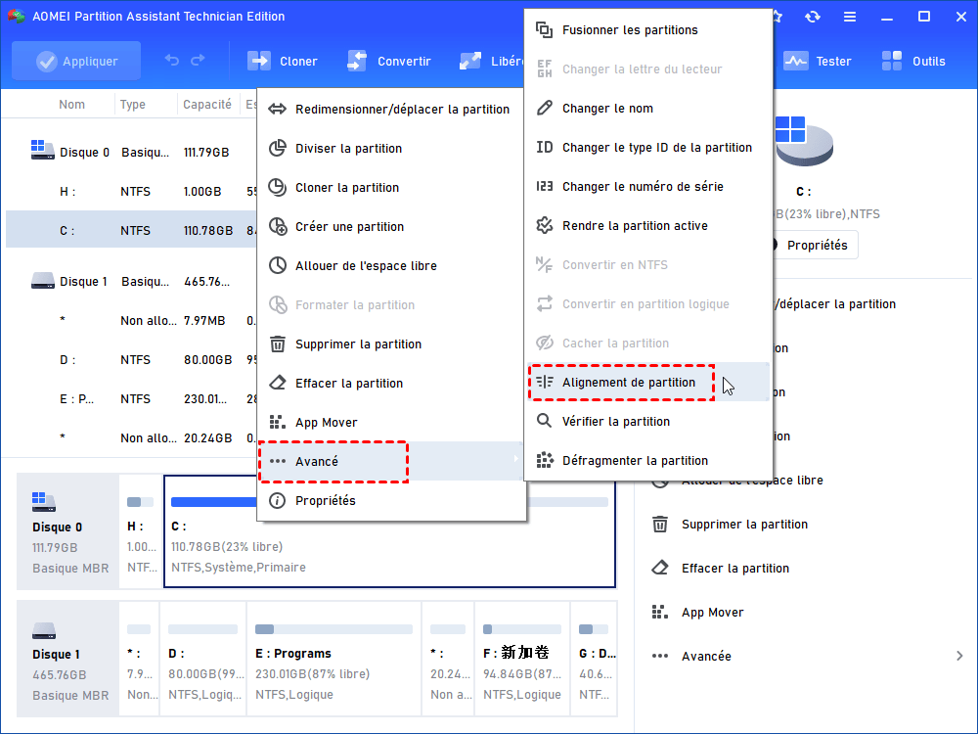Image resolution: width=978 pixels, height=734 pixels.
Task: Click the Capacité column header
Action: [x=207, y=105]
